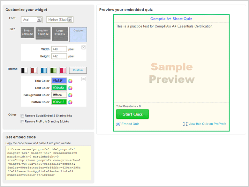Toggle Remove ProProfs Branding & Links
The image size is (249, 187).
(22, 122)
